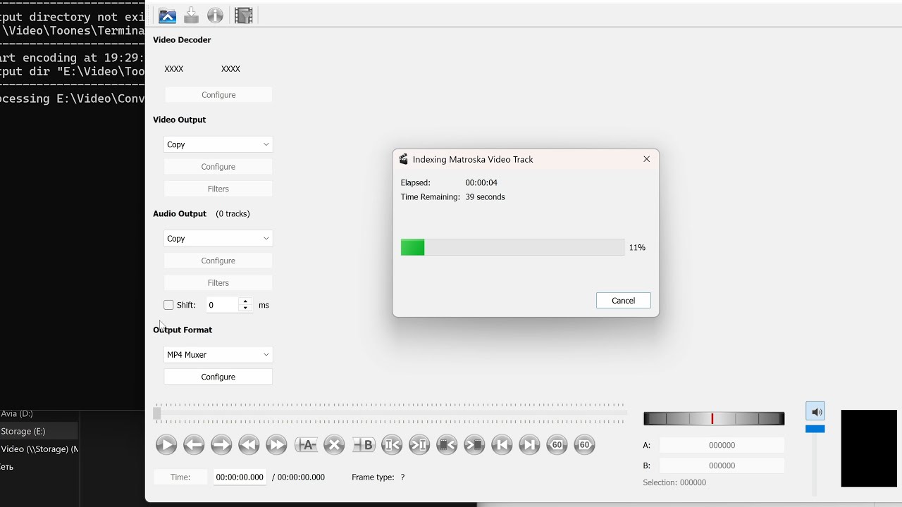Viewport: 902px width, 507px height.
Task: Select Video (\\Storage) network drive in Explorer
Action: [39, 449]
